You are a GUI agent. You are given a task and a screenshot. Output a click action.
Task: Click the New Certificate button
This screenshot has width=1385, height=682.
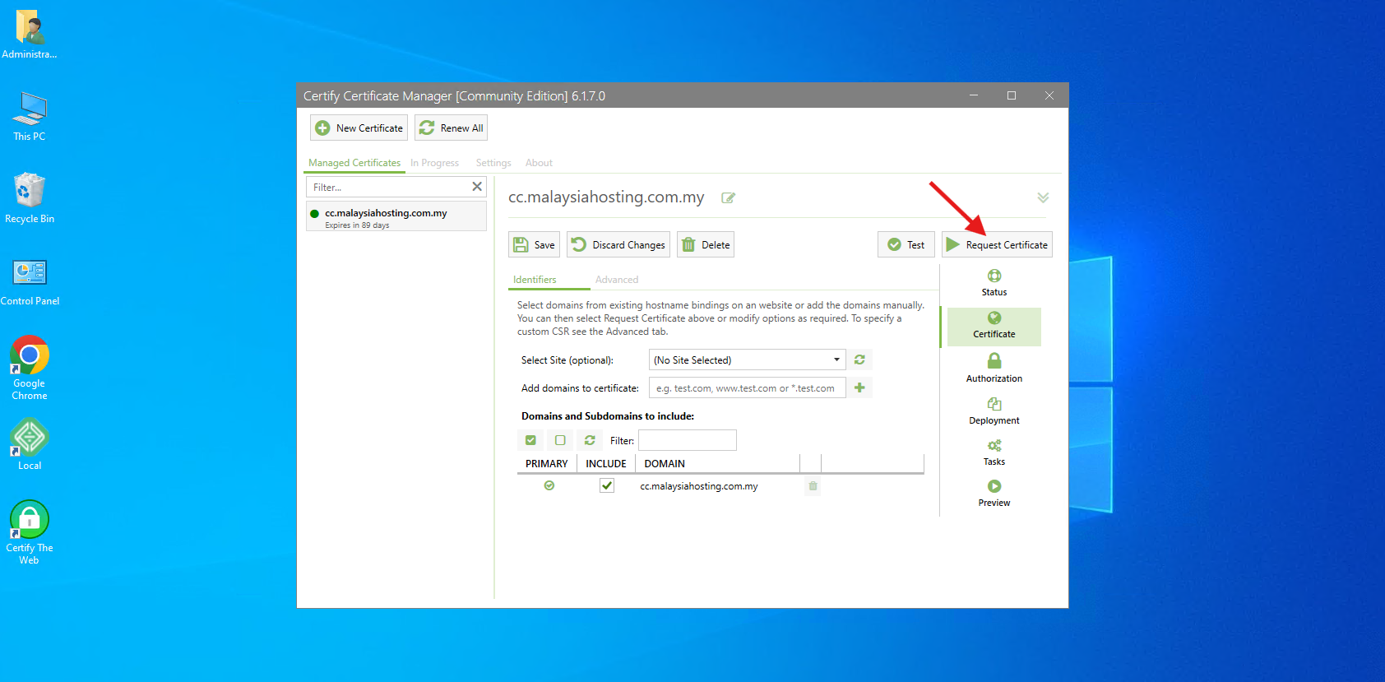[x=359, y=128]
